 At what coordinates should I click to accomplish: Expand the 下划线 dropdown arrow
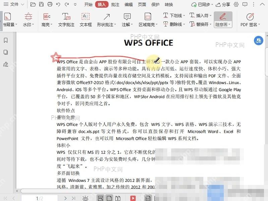pyautogui.click(x=184, y=16)
